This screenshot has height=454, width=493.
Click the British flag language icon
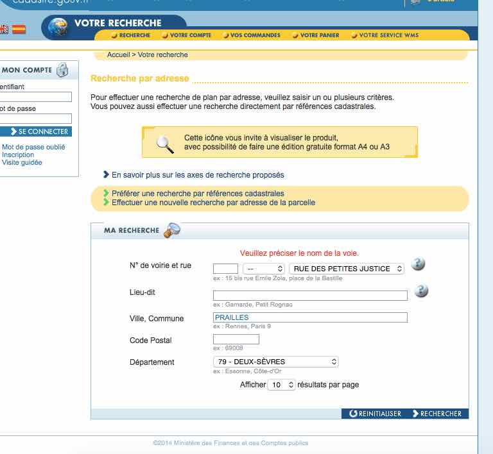(x=4, y=29)
